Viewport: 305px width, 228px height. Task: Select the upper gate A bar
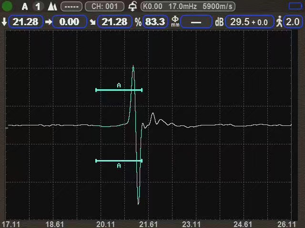click(119, 90)
